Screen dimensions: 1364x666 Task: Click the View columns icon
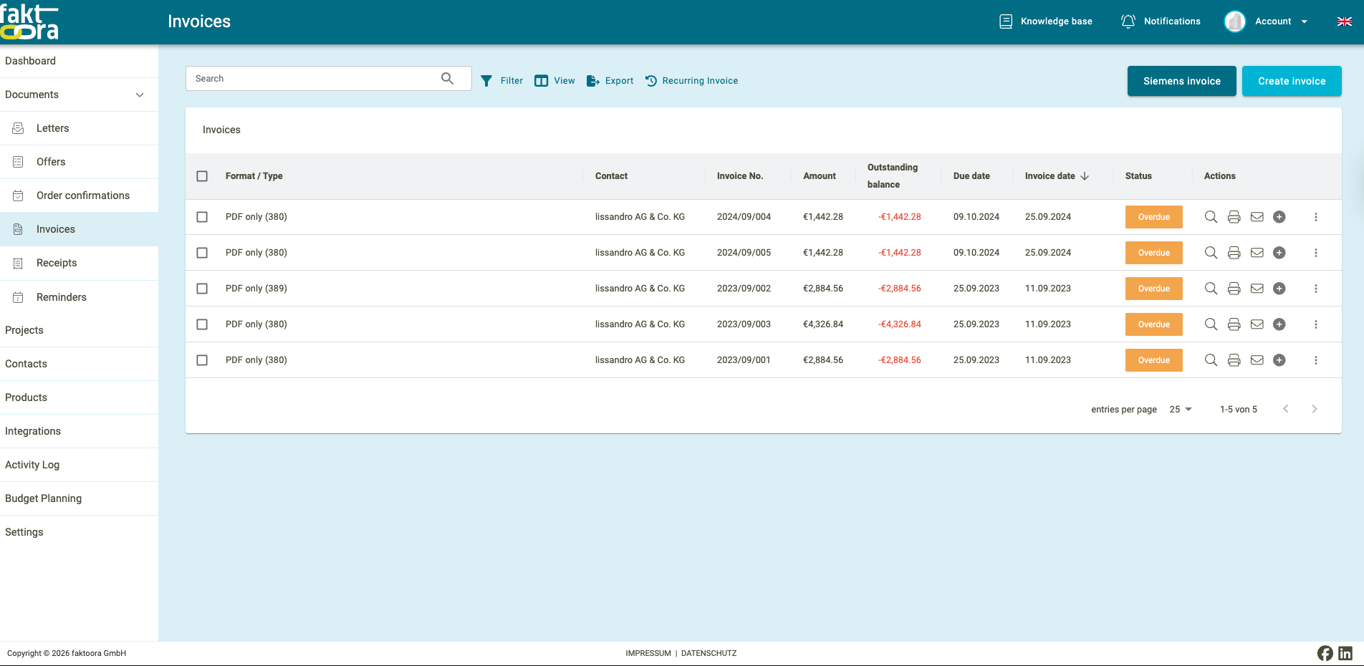pyautogui.click(x=554, y=80)
